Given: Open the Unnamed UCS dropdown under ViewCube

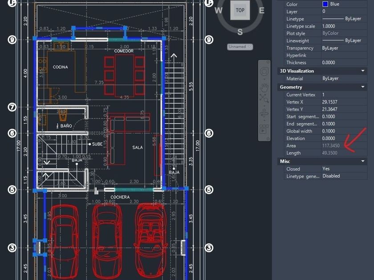Looking at the screenshot, I should (240, 47).
